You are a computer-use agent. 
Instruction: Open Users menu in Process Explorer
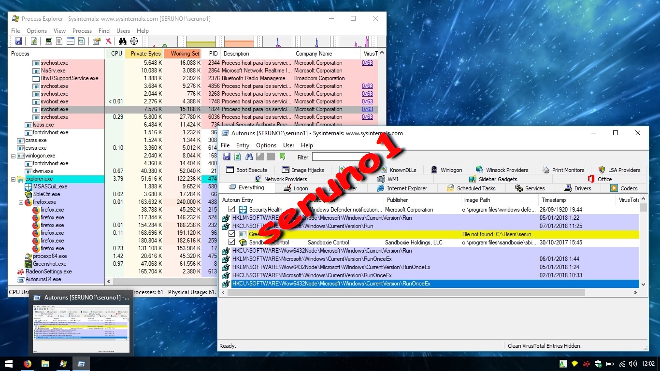coord(123,31)
